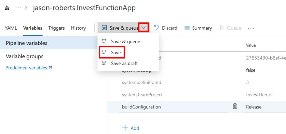Screen dimensions: 286x134
Task: Click the Queue button
Action: (x=230, y=28)
